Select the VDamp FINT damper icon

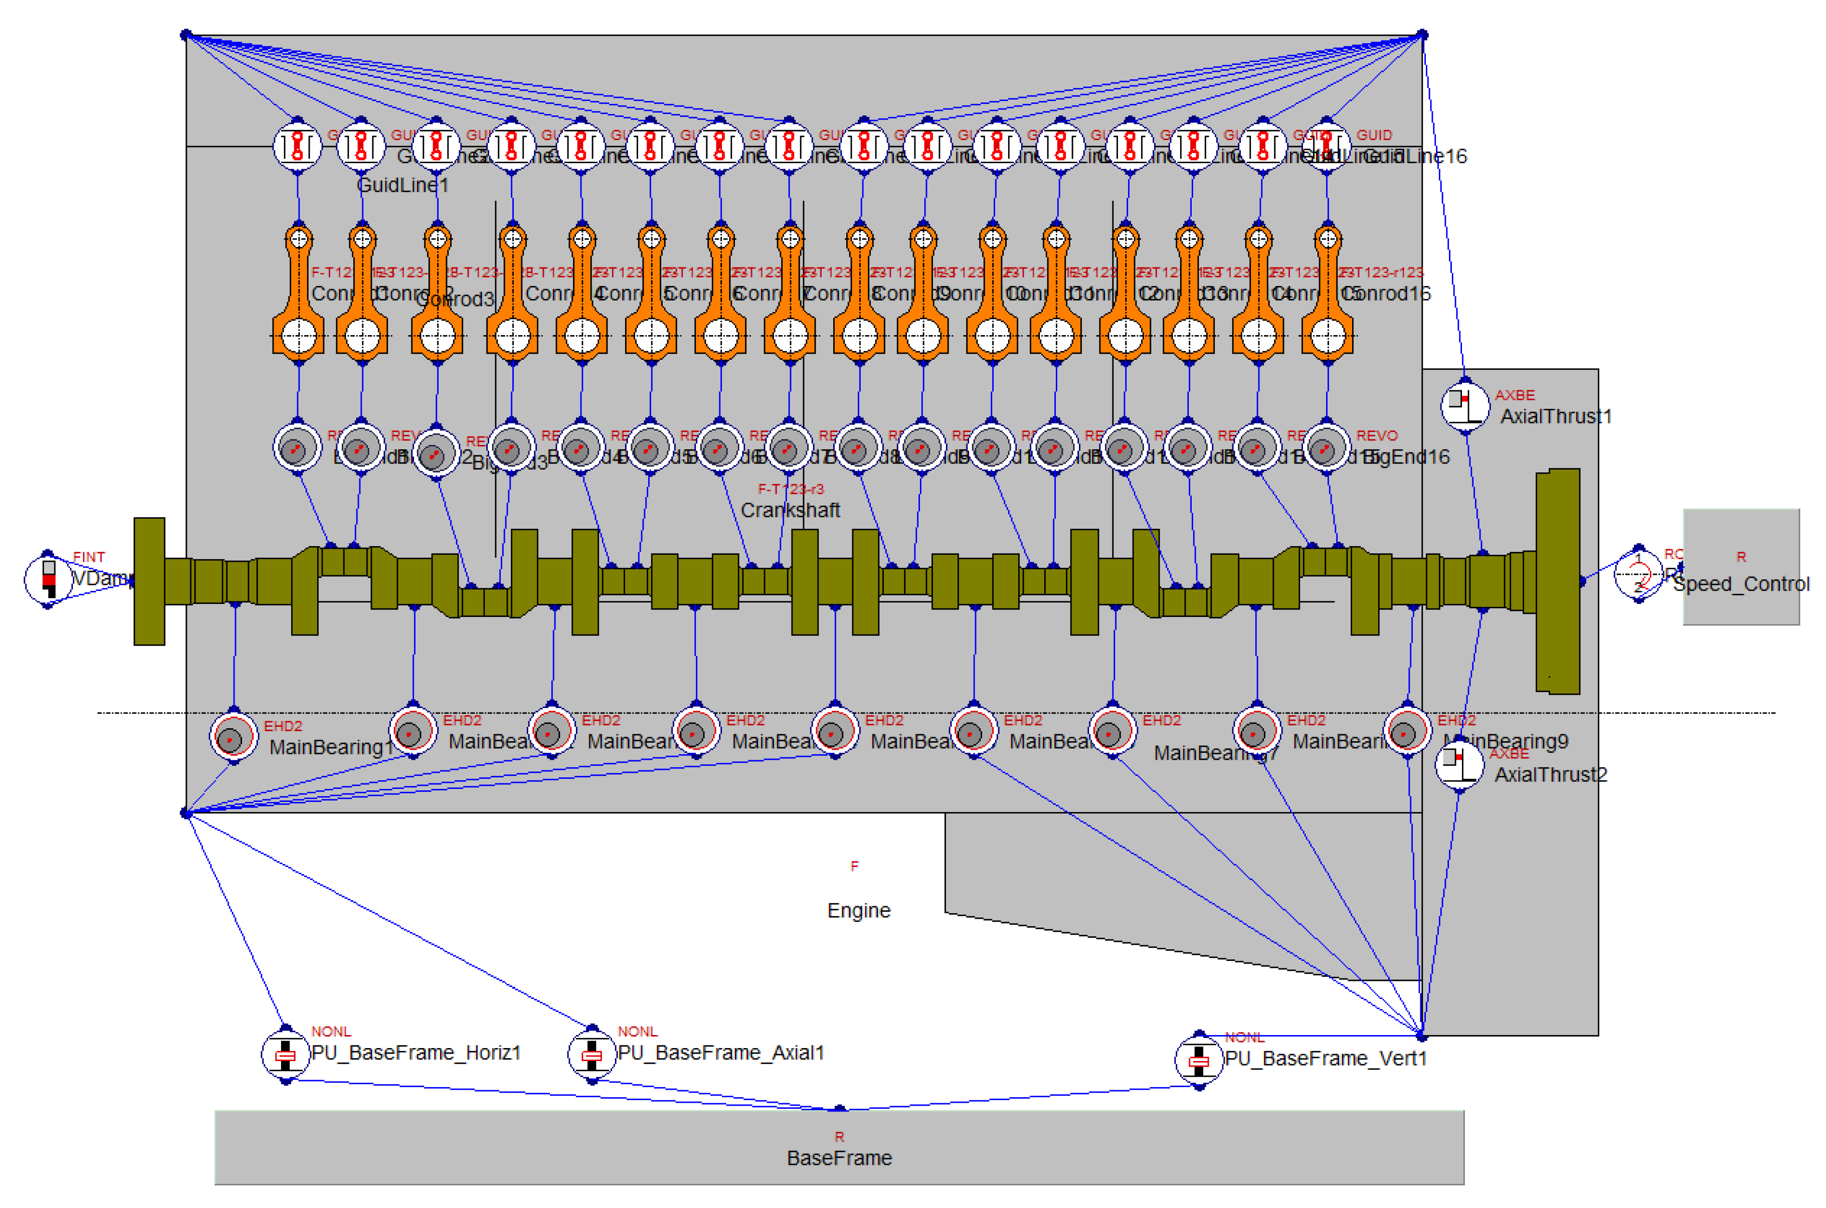point(48,579)
